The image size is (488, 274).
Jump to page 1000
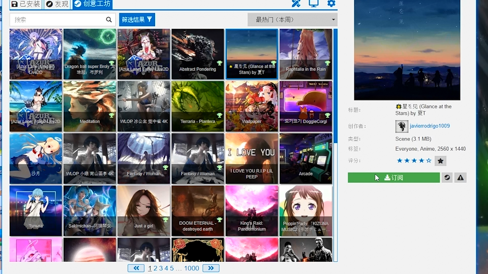(192, 268)
